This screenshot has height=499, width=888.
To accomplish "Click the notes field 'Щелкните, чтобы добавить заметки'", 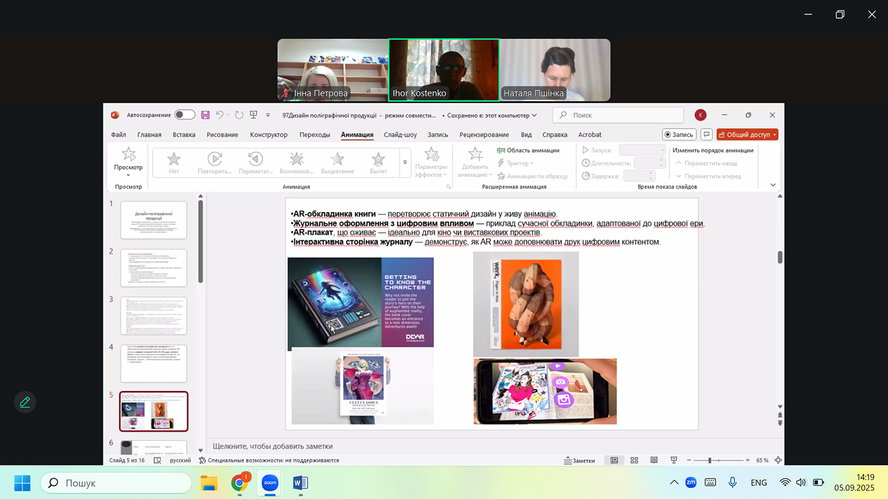I will click(273, 446).
